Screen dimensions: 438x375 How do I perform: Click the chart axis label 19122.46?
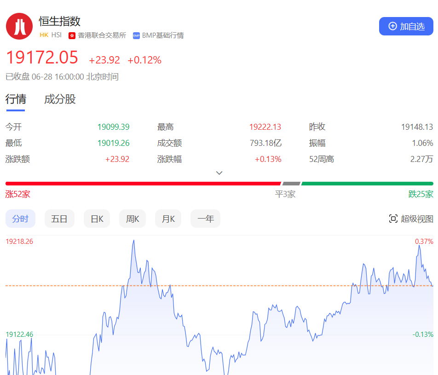pos(19,334)
